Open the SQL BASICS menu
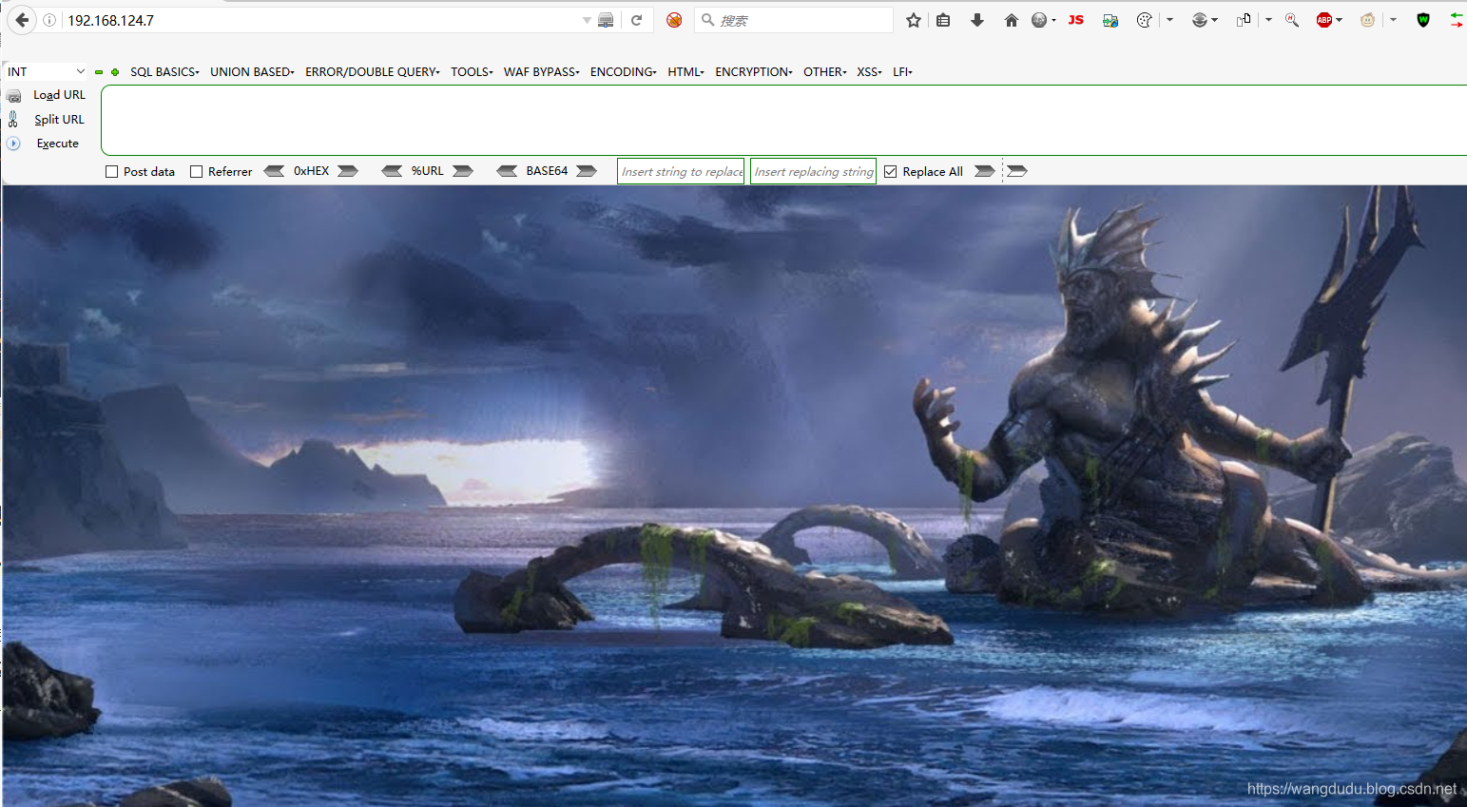Image resolution: width=1467 pixels, height=807 pixels. (164, 72)
